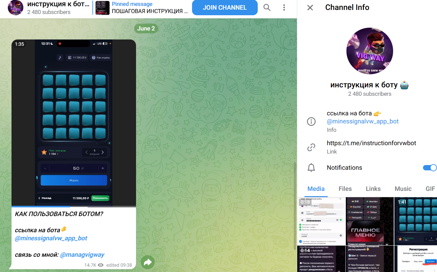The image size is (437, 272).
Task: Open the t.me/instructionforvwbot channel link
Action: point(371,143)
